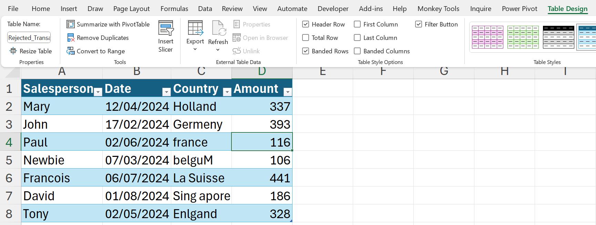
Task: Toggle the Filter Button checkbox
Action: coord(419,24)
